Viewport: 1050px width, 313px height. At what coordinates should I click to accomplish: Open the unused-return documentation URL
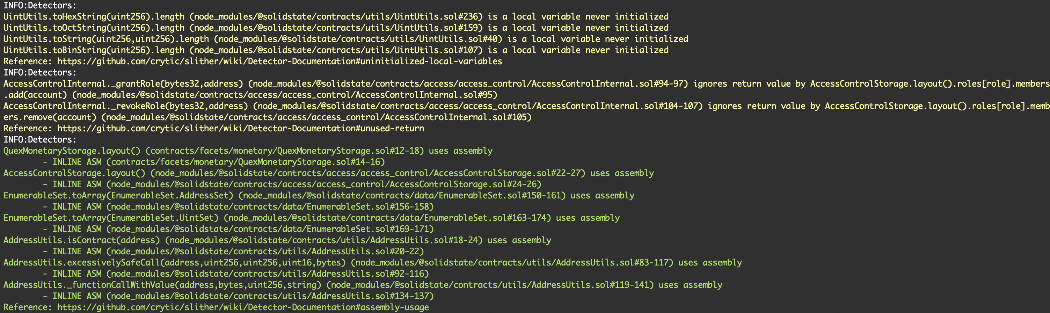(x=240, y=129)
